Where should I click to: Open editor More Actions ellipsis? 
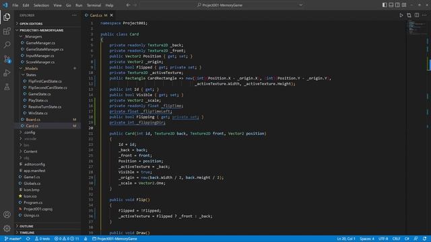pos(424,15)
